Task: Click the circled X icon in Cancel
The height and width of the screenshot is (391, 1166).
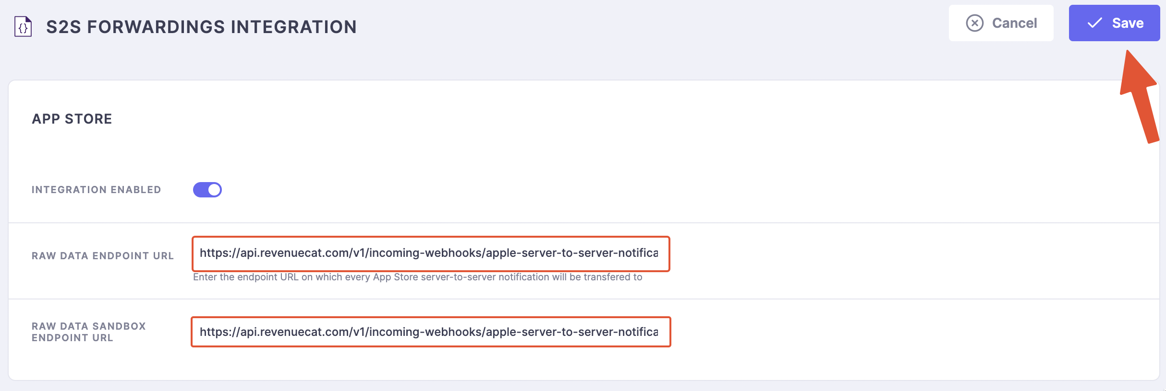Action: [974, 23]
